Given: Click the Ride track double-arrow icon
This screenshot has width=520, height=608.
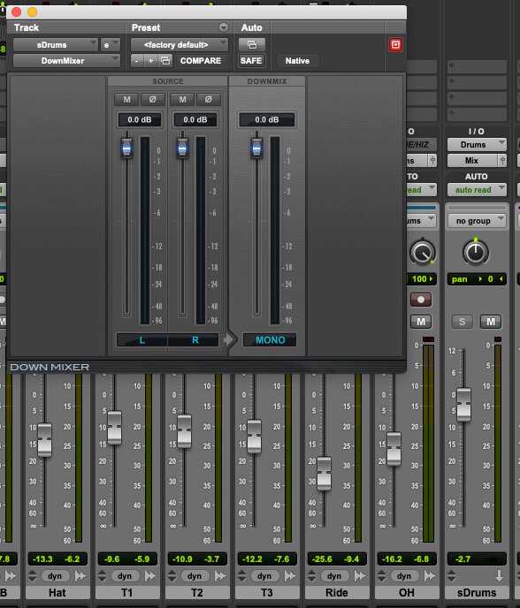Looking at the screenshot, I should (x=360, y=576).
